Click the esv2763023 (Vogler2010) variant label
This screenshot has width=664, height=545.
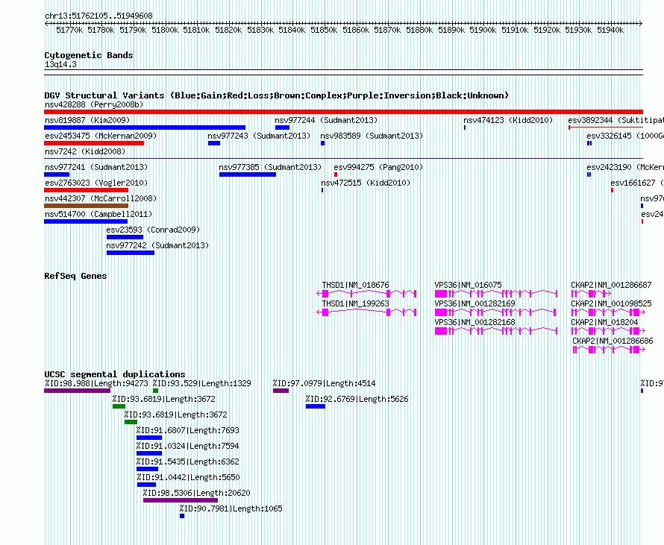pyautogui.click(x=96, y=183)
